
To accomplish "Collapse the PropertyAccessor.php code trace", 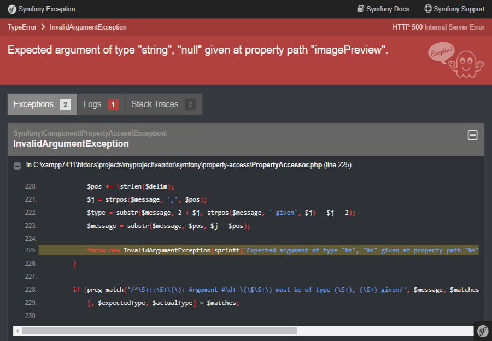I will (17, 166).
